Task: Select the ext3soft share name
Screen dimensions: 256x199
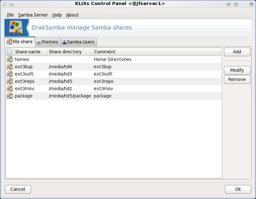Action: point(24,74)
